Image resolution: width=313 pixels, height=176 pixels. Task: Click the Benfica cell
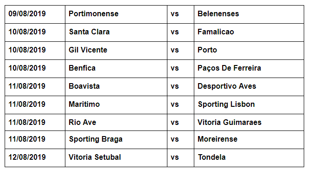coord(116,69)
